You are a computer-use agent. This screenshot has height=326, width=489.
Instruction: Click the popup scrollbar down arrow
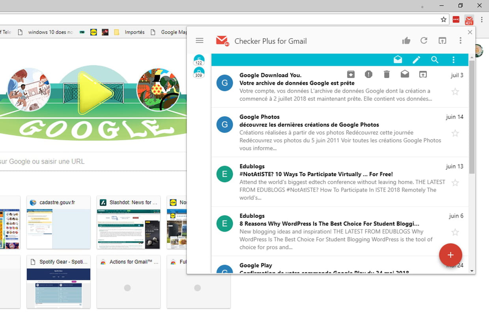click(x=472, y=271)
